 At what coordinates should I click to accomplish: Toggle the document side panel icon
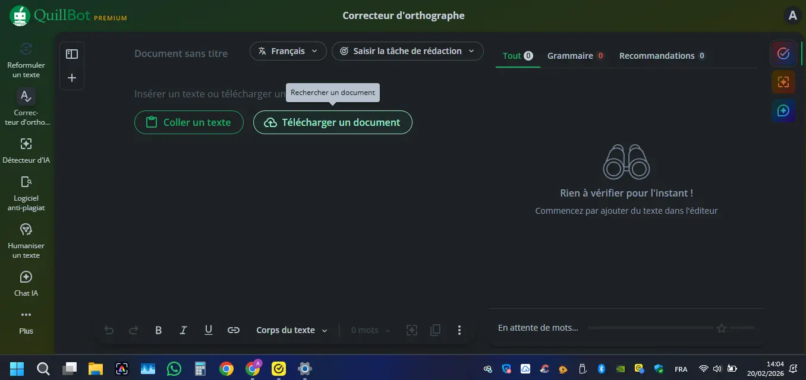[72, 54]
